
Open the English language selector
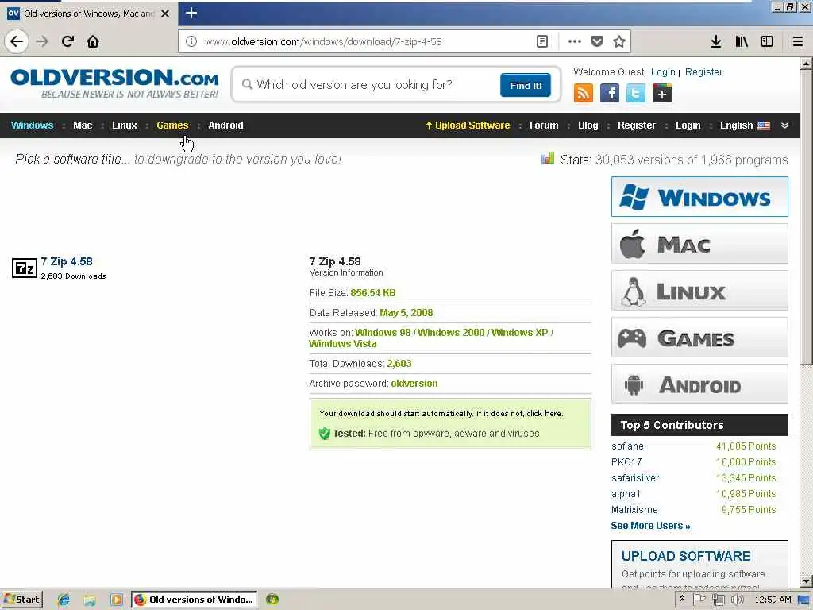click(x=745, y=125)
